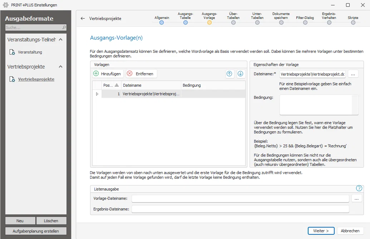Click the move template up arrow icon
370x239 pixels.
coord(229,74)
